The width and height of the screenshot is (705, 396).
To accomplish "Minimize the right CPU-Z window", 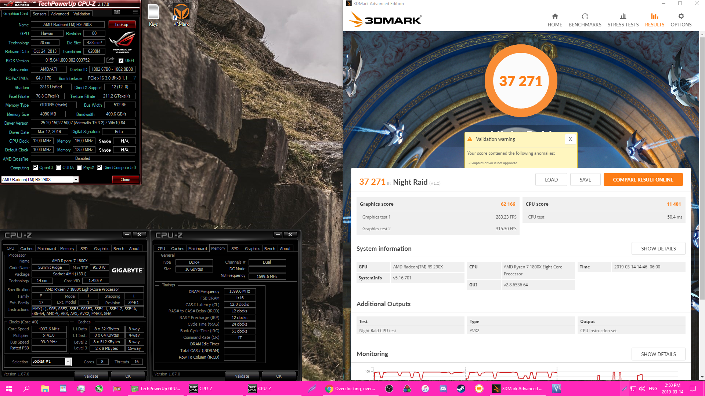I will coord(278,234).
